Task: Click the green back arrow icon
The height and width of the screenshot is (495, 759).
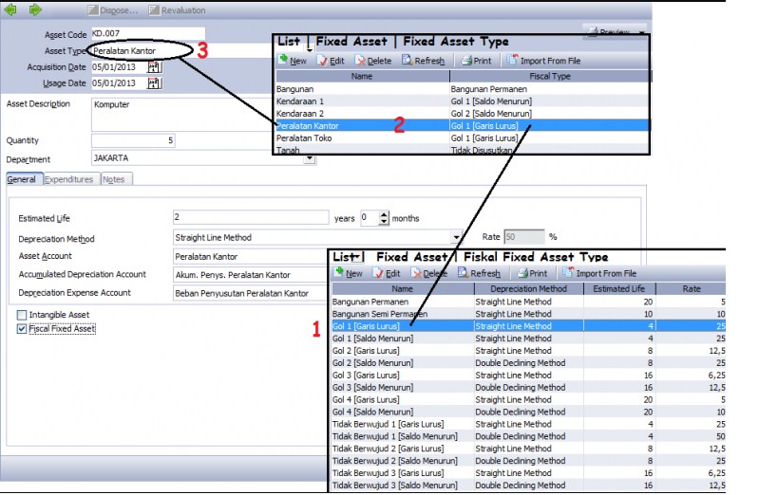Action: pyautogui.click(x=13, y=9)
